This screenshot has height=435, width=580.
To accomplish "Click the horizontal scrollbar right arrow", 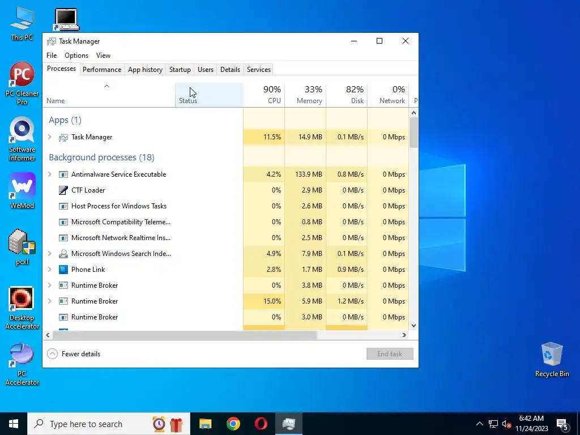I will 404,335.
